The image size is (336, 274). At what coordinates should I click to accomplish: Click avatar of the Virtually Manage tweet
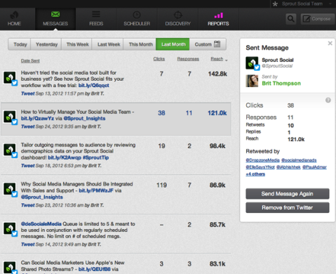click(10, 117)
